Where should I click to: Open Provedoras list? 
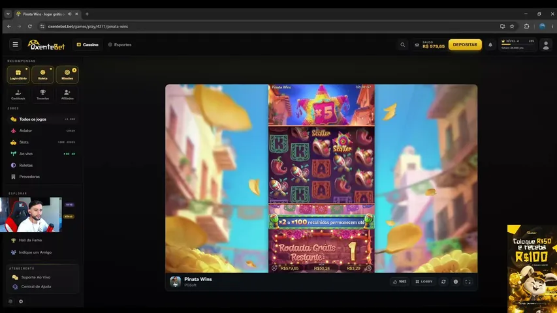point(42,176)
